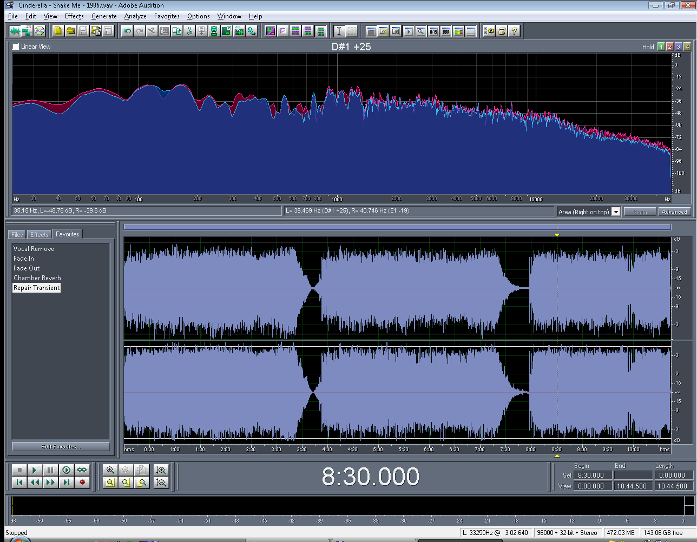Zoom in vertically icon

pos(161,470)
